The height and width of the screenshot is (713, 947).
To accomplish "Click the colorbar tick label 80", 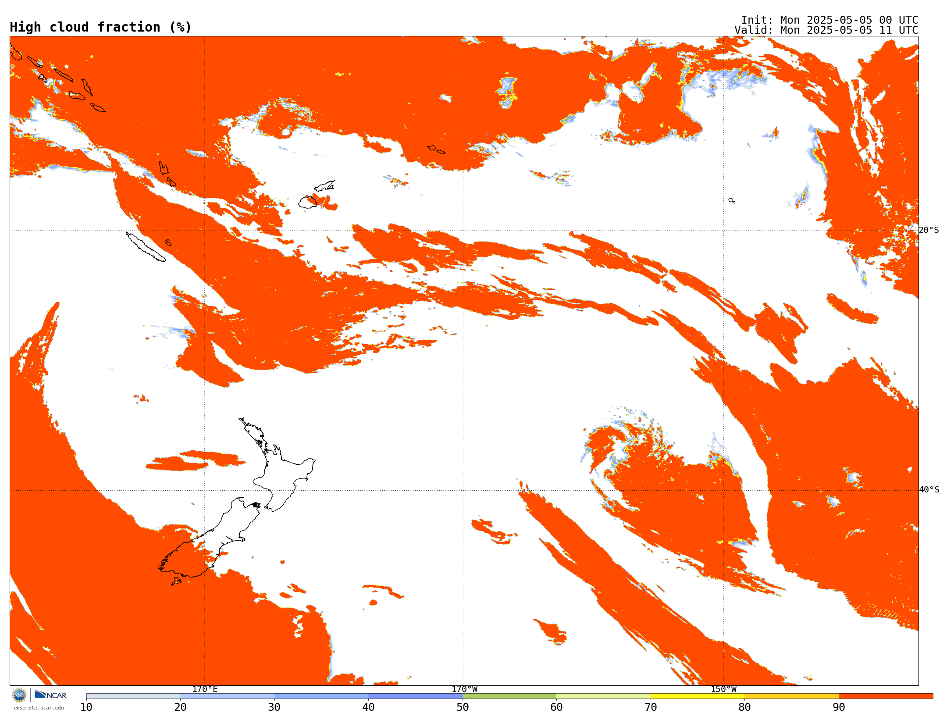I will tap(744, 707).
